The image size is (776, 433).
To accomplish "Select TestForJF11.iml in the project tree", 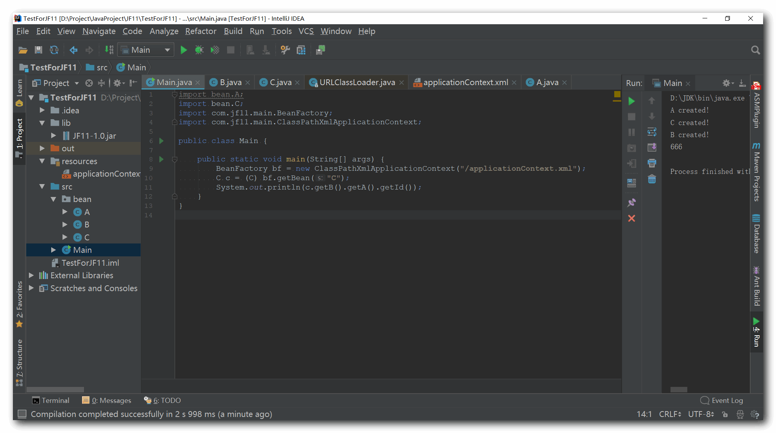I will coord(90,263).
